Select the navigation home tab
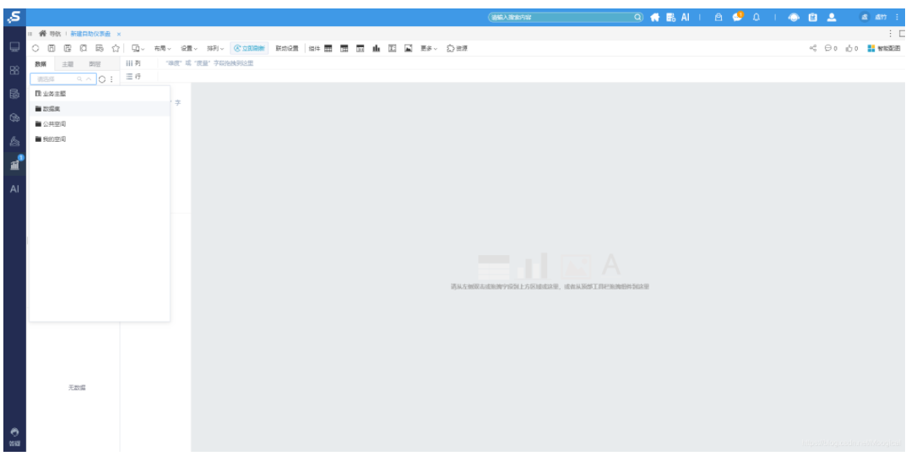This screenshot has height=467, width=911. [x=50, y=34]
